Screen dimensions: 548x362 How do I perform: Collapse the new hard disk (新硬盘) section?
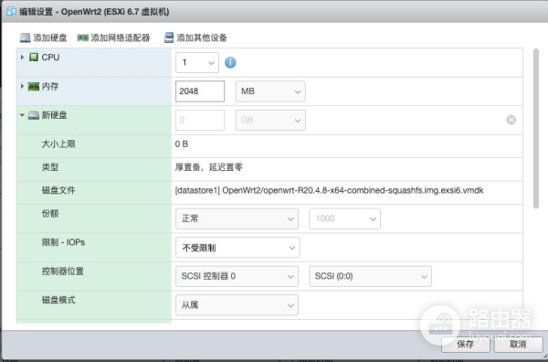tap(22, 115)
